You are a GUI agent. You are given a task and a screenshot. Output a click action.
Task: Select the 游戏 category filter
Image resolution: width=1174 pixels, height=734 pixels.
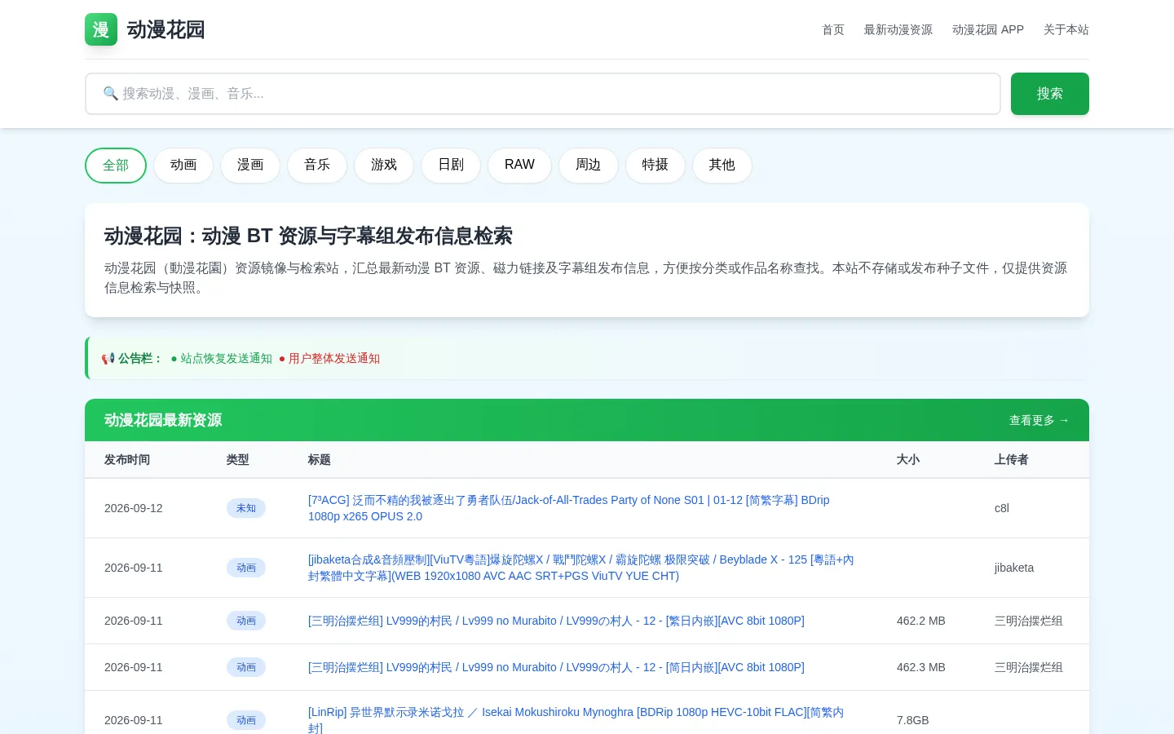(384, 166)
